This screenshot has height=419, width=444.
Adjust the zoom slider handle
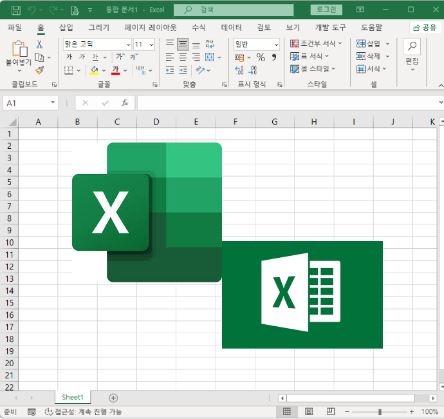pyautogui.click(x=380, y=412)
